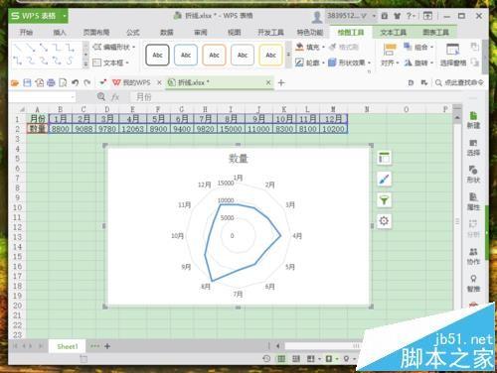The height and width of the screenshot is (373, 497).
Task: Add new document tab with plus button
Action: [x=281, y=82]
